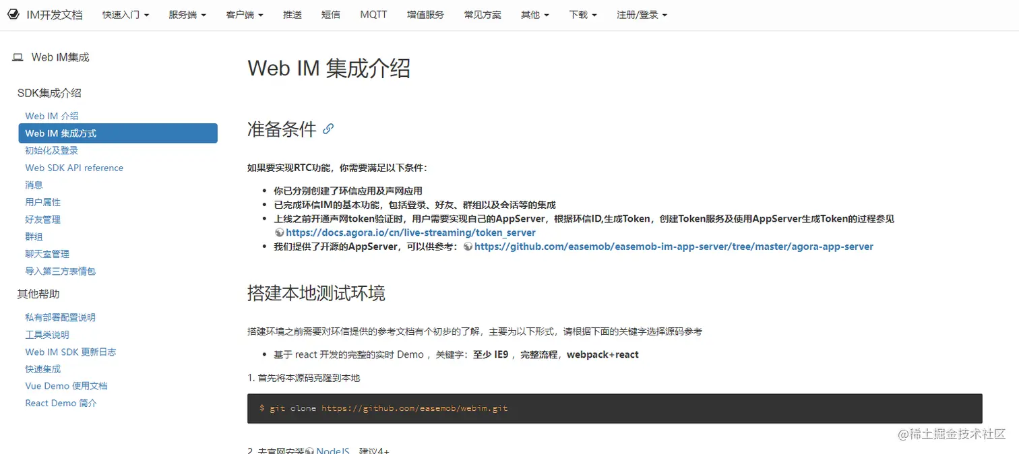Screen dimensions: 1019x454
Task: Expand the 其他 dropdown menu
Action: [535, 15]
